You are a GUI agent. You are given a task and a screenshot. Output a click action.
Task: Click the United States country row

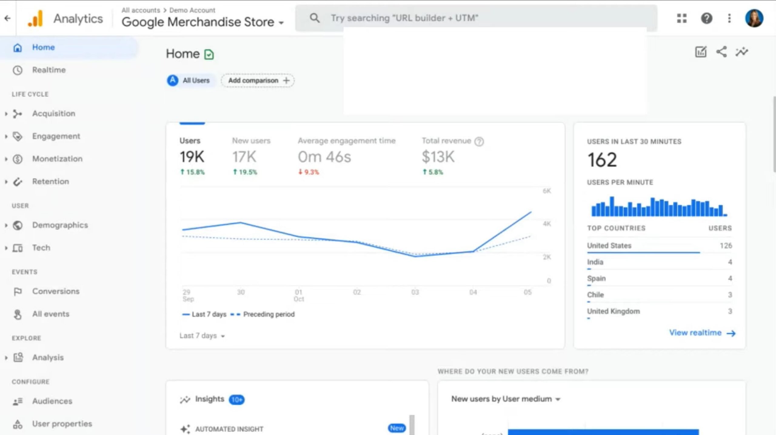(x=659, y=246)
